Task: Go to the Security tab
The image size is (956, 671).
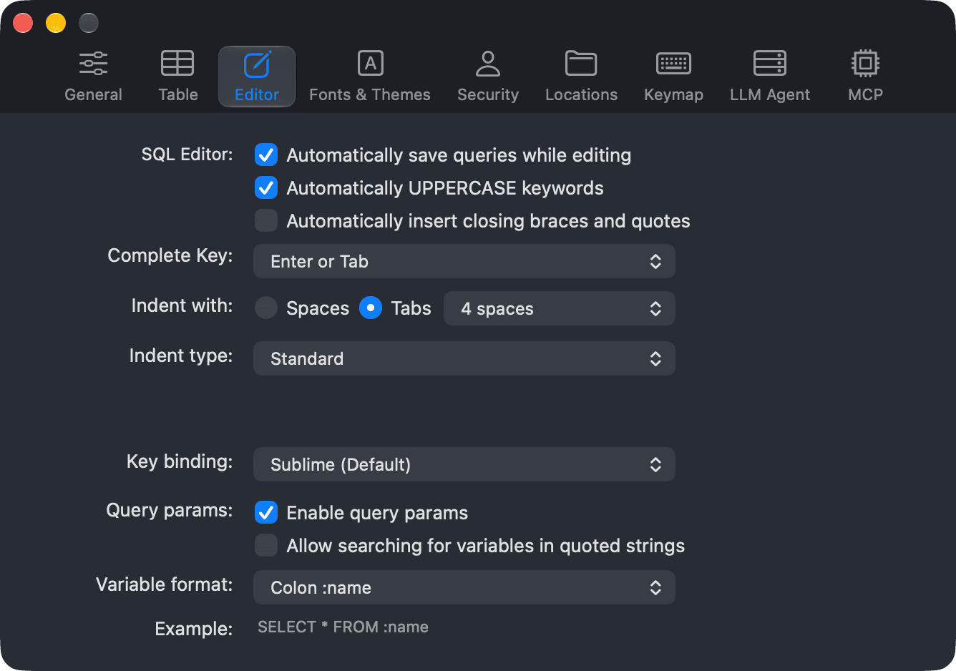Action: click(488, 77)
